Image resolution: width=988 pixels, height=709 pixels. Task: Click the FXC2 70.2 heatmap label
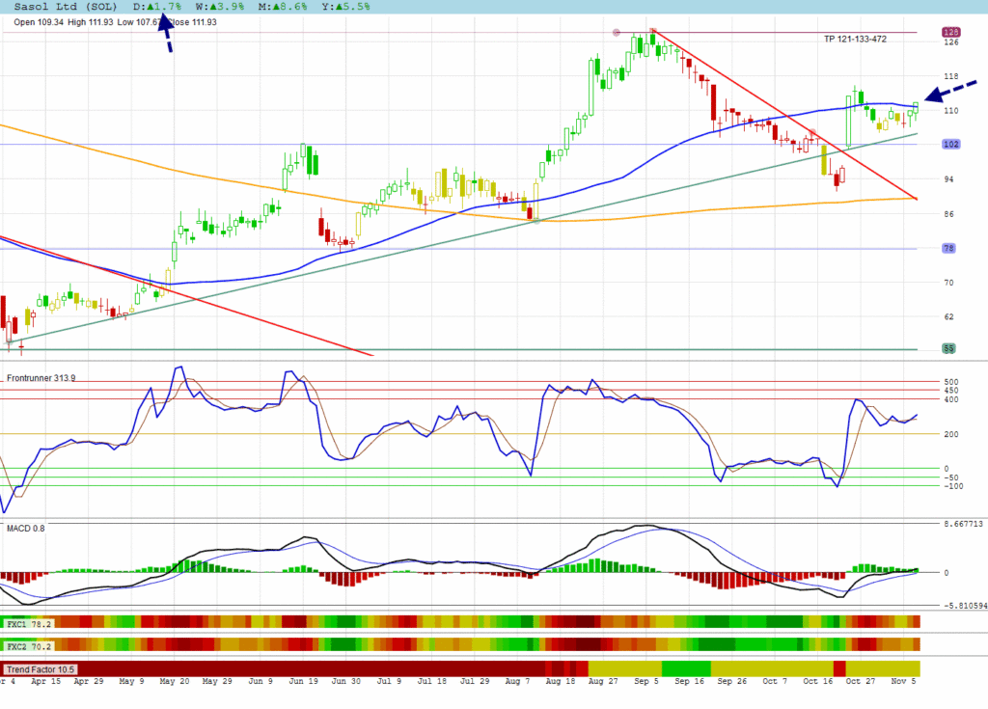pos(29,644)
